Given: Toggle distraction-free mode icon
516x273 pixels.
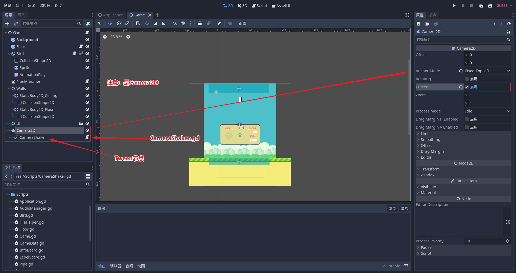Looking at the screenshot, I should click(407, 15).
